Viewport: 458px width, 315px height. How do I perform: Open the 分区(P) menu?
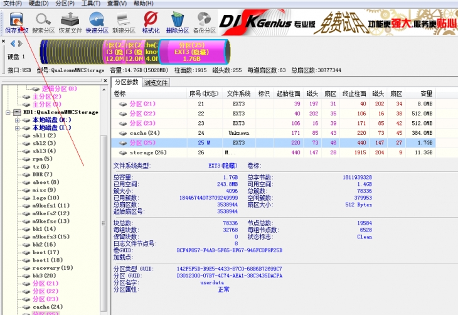tap(65, 4)
